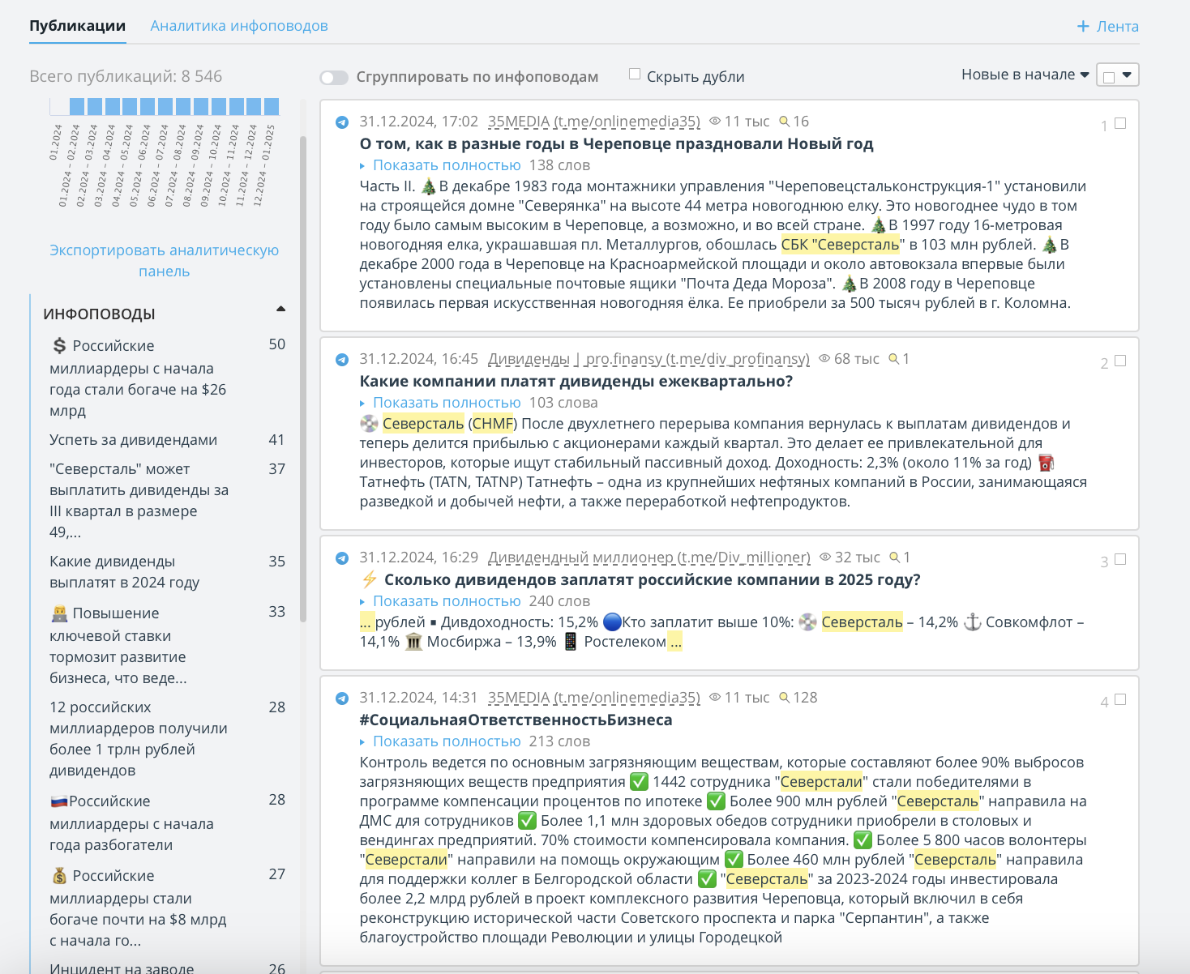Select infopovod Северсталь может выплатить дивиденды
This screenshot has width=1190, height=974.
coord(139,501)
